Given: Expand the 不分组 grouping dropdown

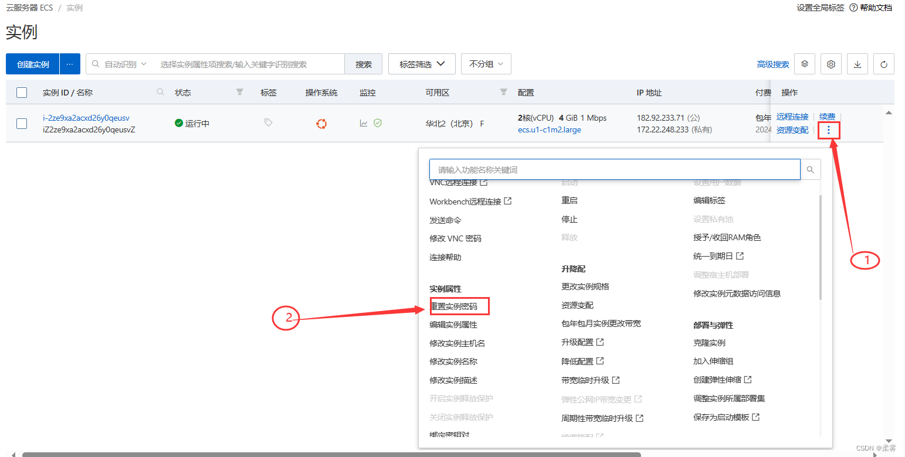Looking at the screenshot, I should pos(486,64).
